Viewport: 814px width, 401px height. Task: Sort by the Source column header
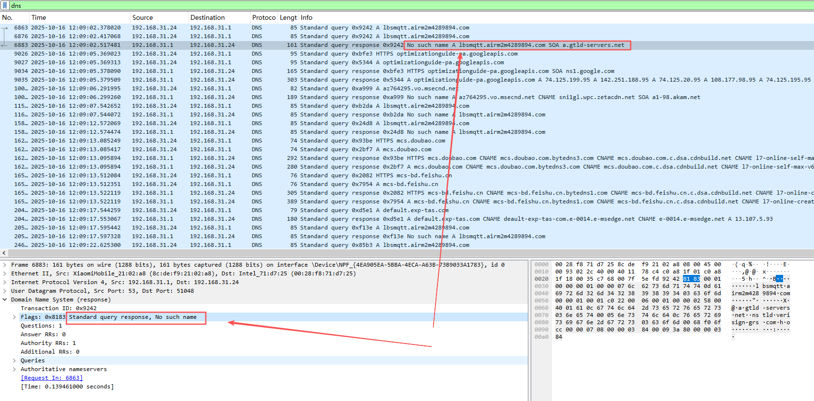[143, 17]
